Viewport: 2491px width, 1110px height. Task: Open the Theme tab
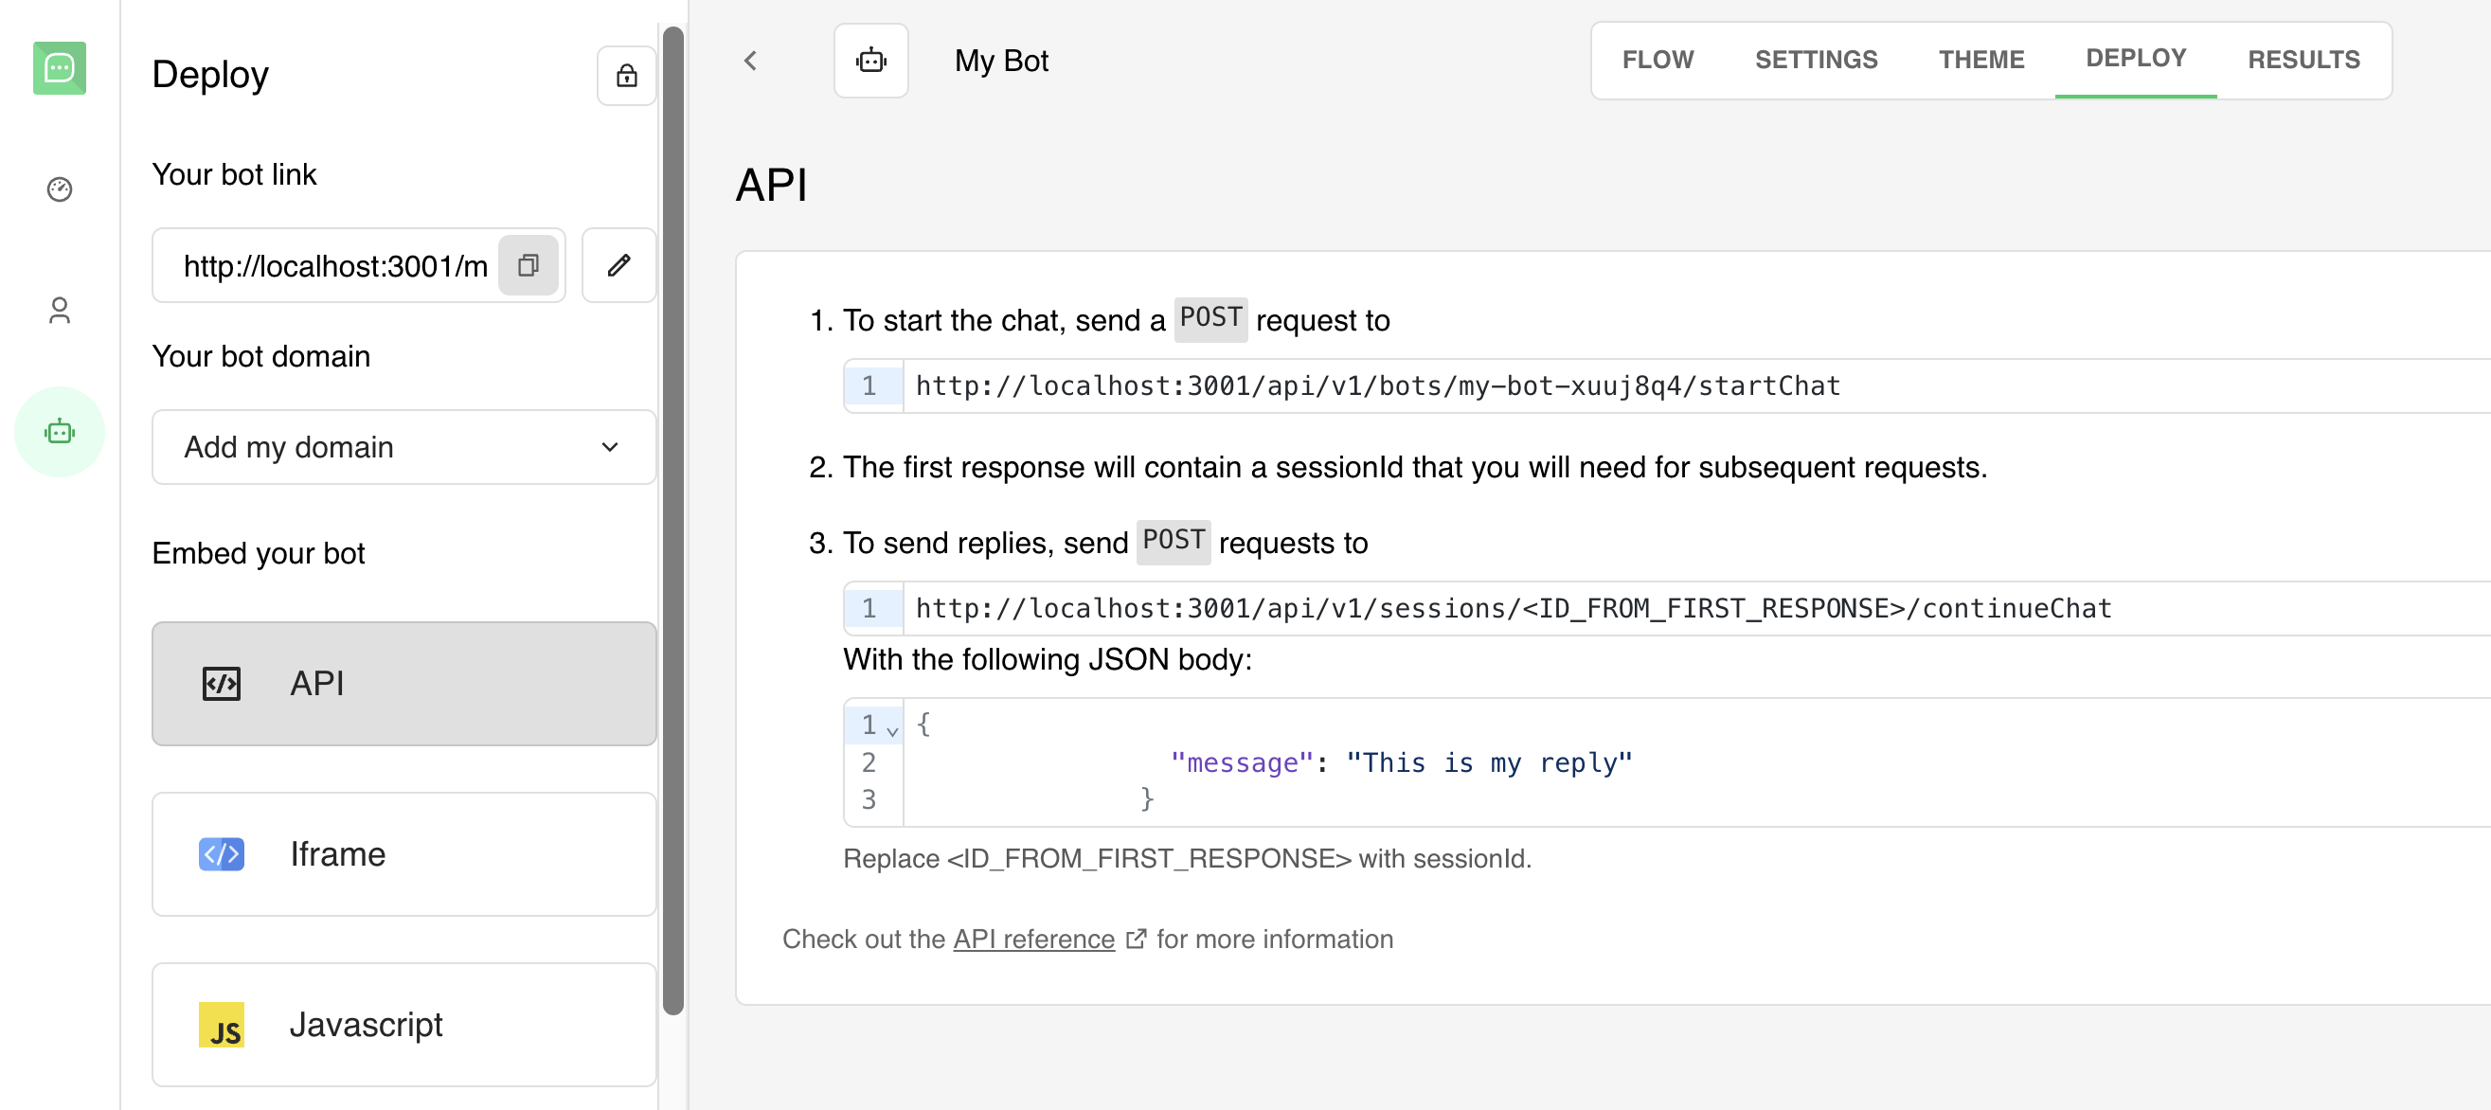[x=1980, y=59]
